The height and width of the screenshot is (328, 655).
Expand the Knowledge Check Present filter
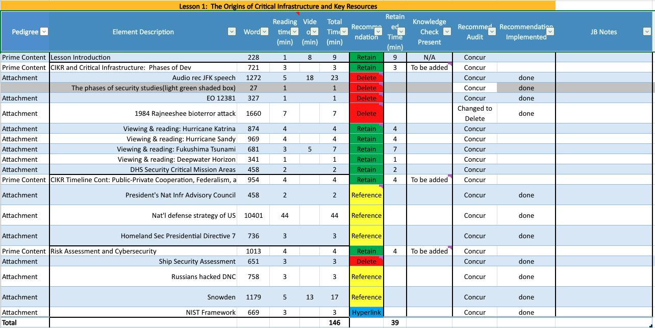447,32
